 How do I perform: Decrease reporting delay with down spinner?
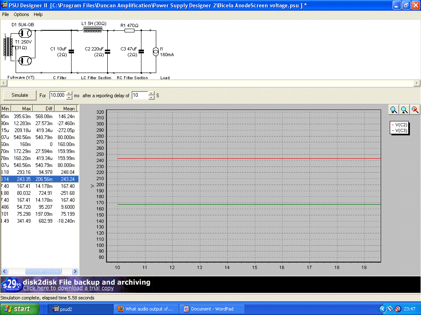click(x=151, y=97)
